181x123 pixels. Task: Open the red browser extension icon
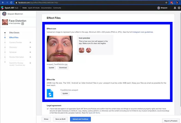tap(172, 3)
